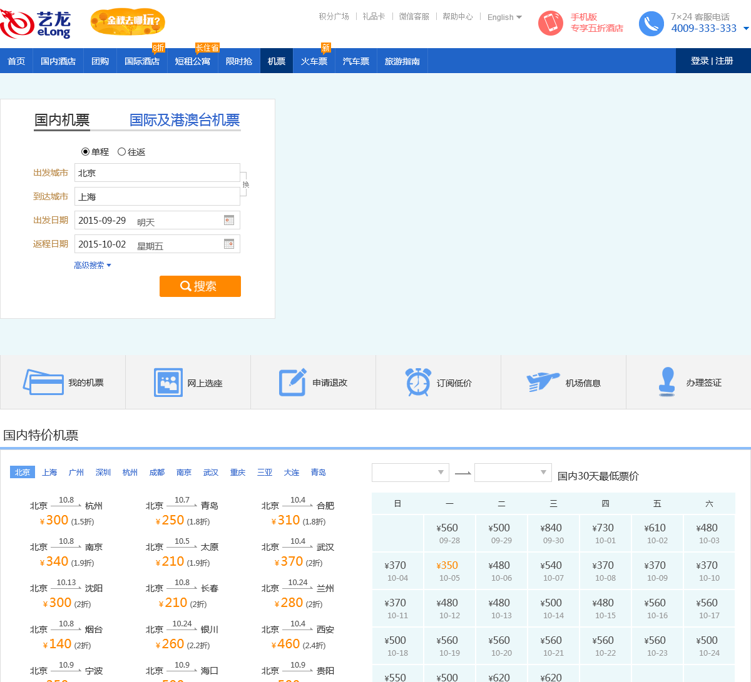Select the ¥840 fare on 09-30
Screen dimensions: 751x682
pos(553,533)
